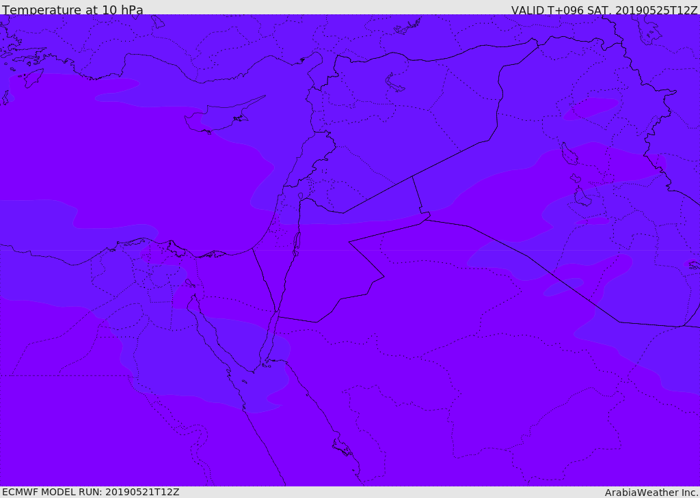Click the island of Cyprus on the map
The image size is (700, 498).
219,117
